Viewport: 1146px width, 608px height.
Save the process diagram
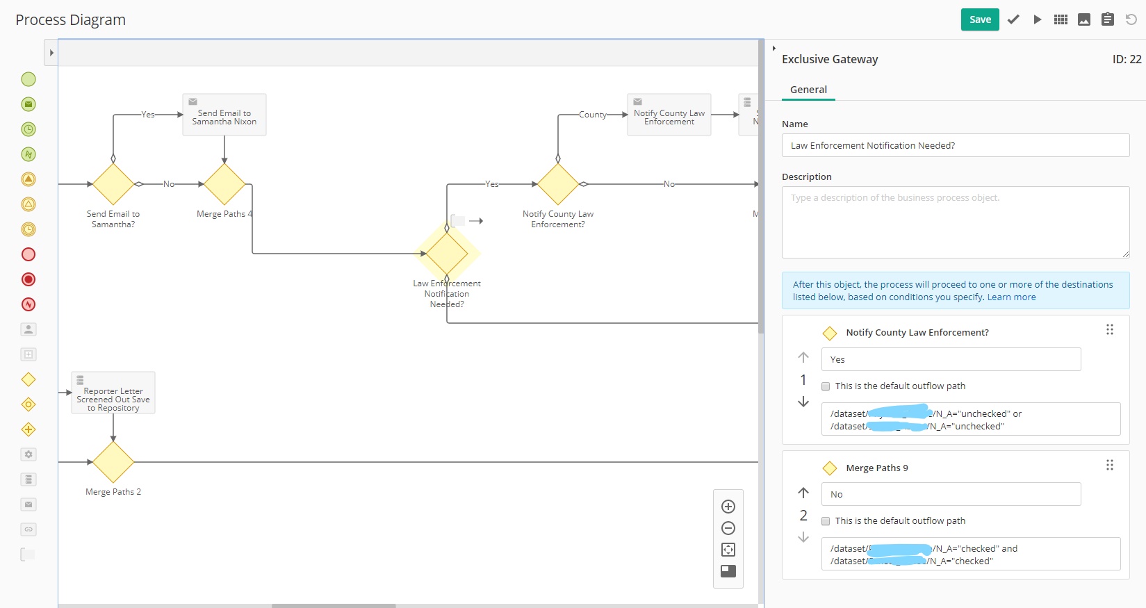pos(980,19)
